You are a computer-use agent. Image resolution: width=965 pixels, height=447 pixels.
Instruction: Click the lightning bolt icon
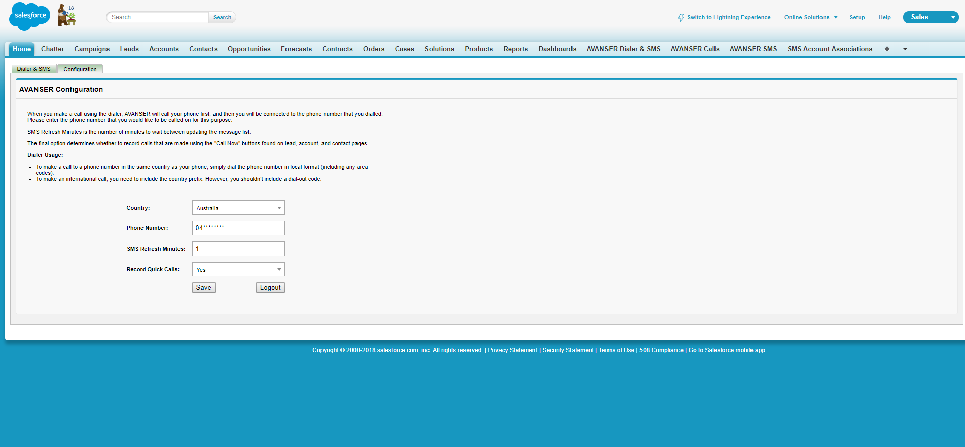click(681, 18)
